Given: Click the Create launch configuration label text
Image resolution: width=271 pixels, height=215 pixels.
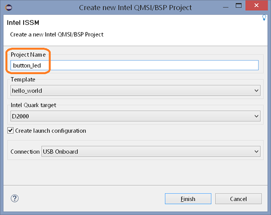Looking at the screenshot, I should tap(51, 131).
